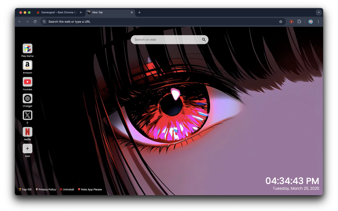This screenshot has width=338, height=211.
Task: Open Chrome's three-dot menu
Action: coord(318,22)
